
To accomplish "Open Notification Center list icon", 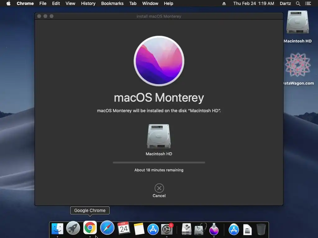I will [x=308, y=3].
